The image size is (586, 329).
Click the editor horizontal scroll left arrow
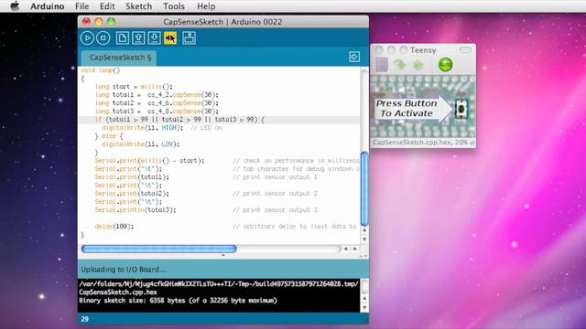point(346,249)
